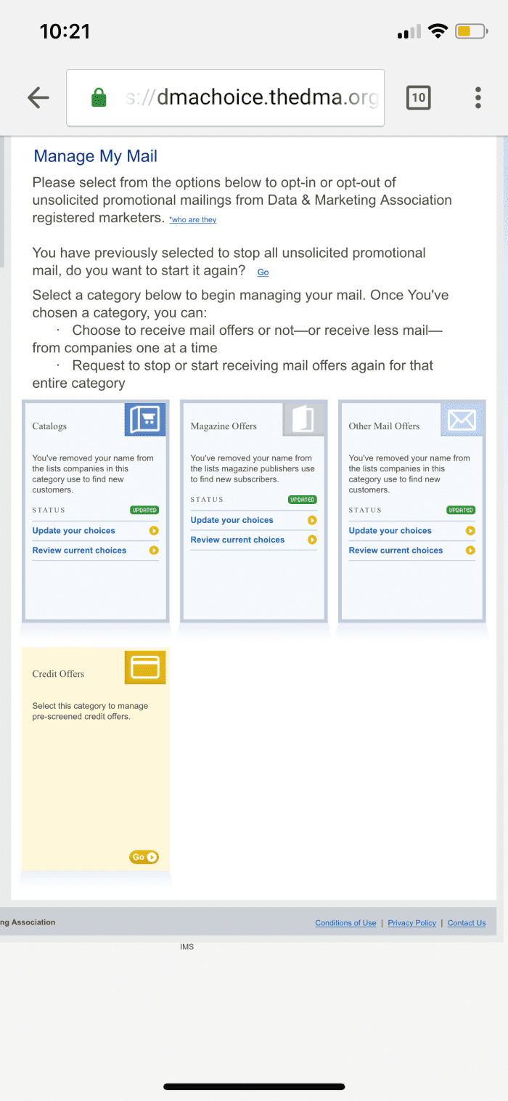The height and width of the screenshot is (1101, 508).
Task: Click the UPDATED badge under Magazine Offers
Action: click(x=303, y=499)
